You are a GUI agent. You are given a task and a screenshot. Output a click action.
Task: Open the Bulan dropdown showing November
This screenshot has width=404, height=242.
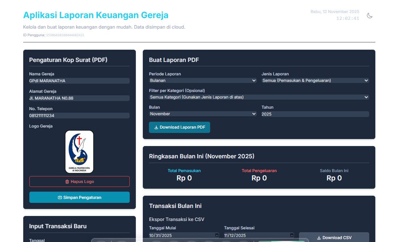203,114
